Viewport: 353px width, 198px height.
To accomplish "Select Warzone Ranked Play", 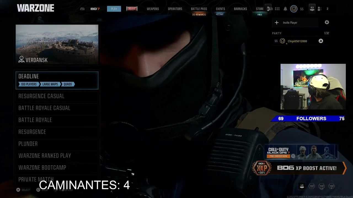I will coord(57,156).
